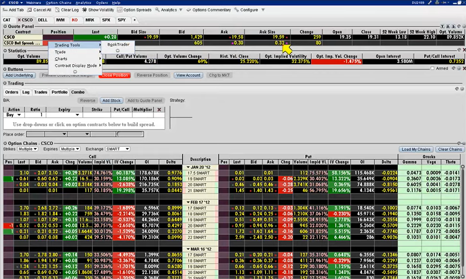Add a new ticker tab with the plus button
This screenshot has height=279, width=466.
(134, 20)
